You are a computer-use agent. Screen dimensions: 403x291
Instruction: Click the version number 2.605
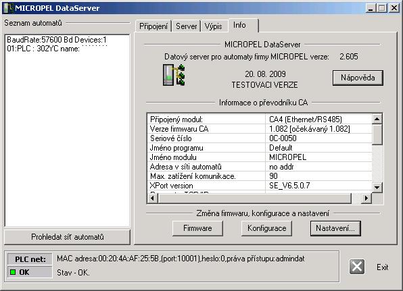[x=349, y=57]
